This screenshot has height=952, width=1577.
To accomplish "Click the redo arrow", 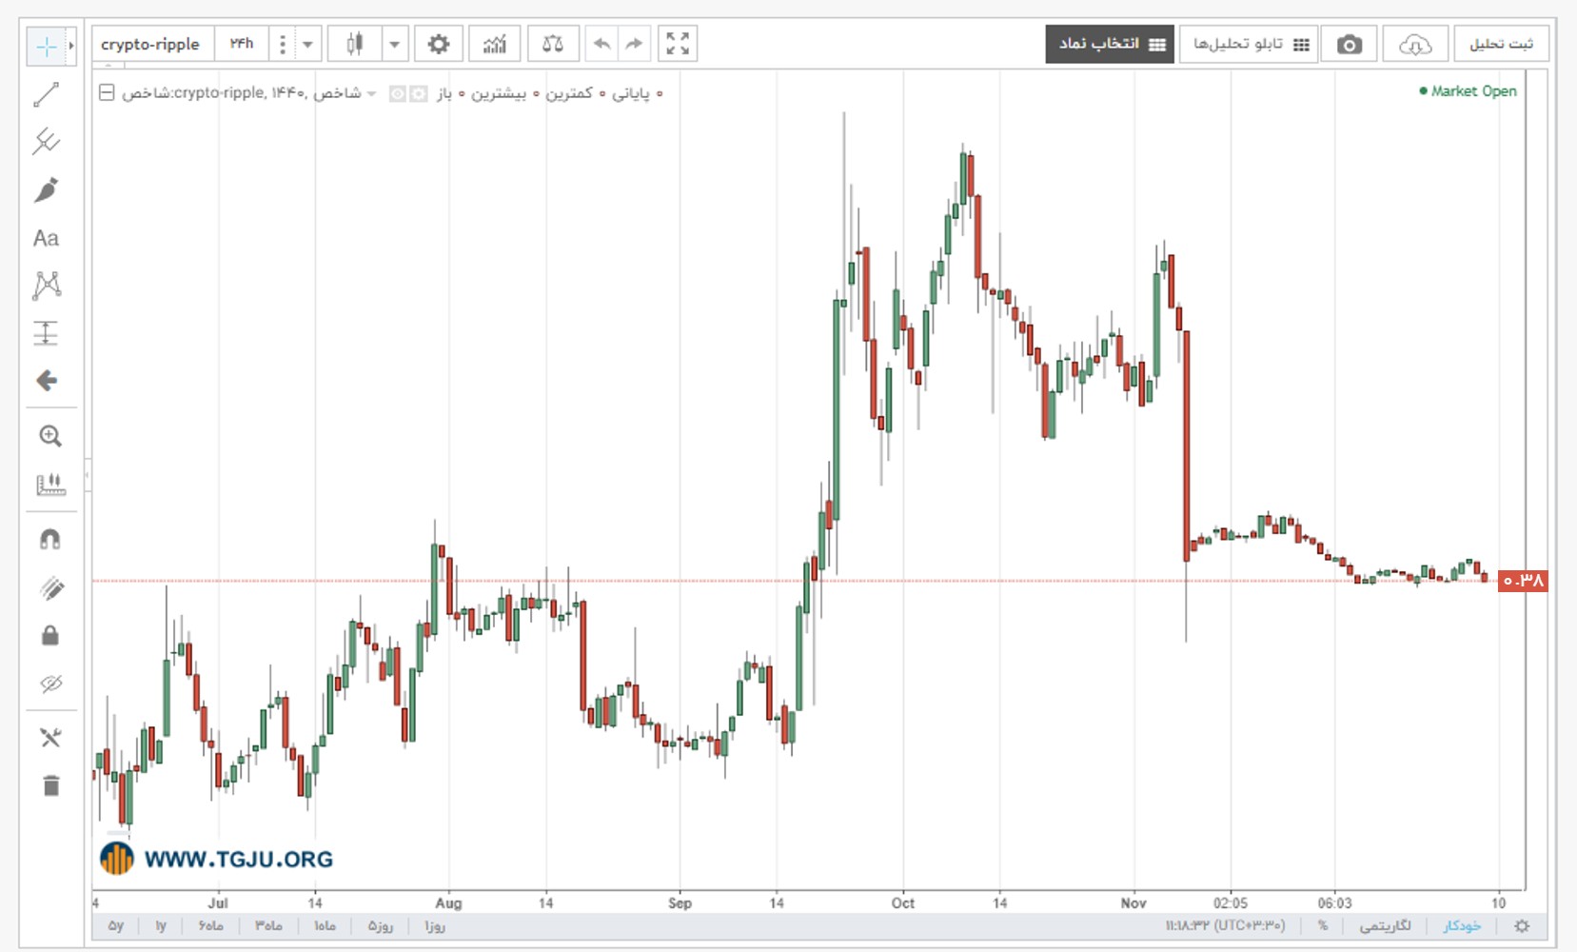I will click(634, 44).
